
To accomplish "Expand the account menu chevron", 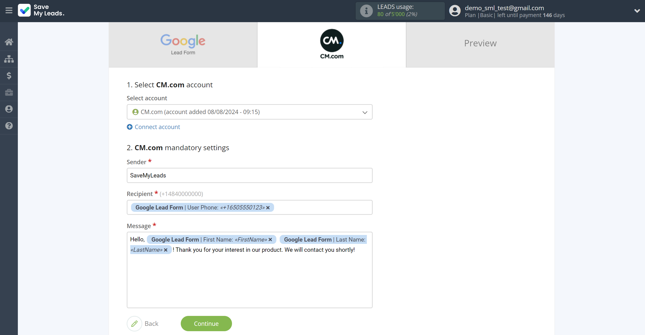I will [637, 11].
